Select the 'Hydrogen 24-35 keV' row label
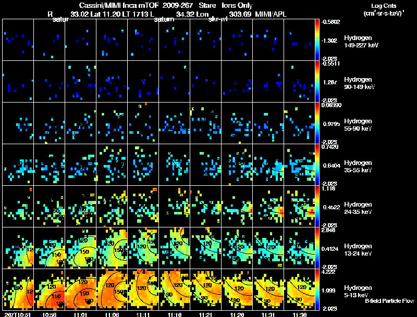This screenshot has width=417, height=317. [358, 208]
